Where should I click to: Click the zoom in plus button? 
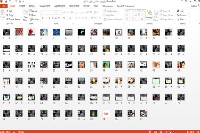coord(188,132)
